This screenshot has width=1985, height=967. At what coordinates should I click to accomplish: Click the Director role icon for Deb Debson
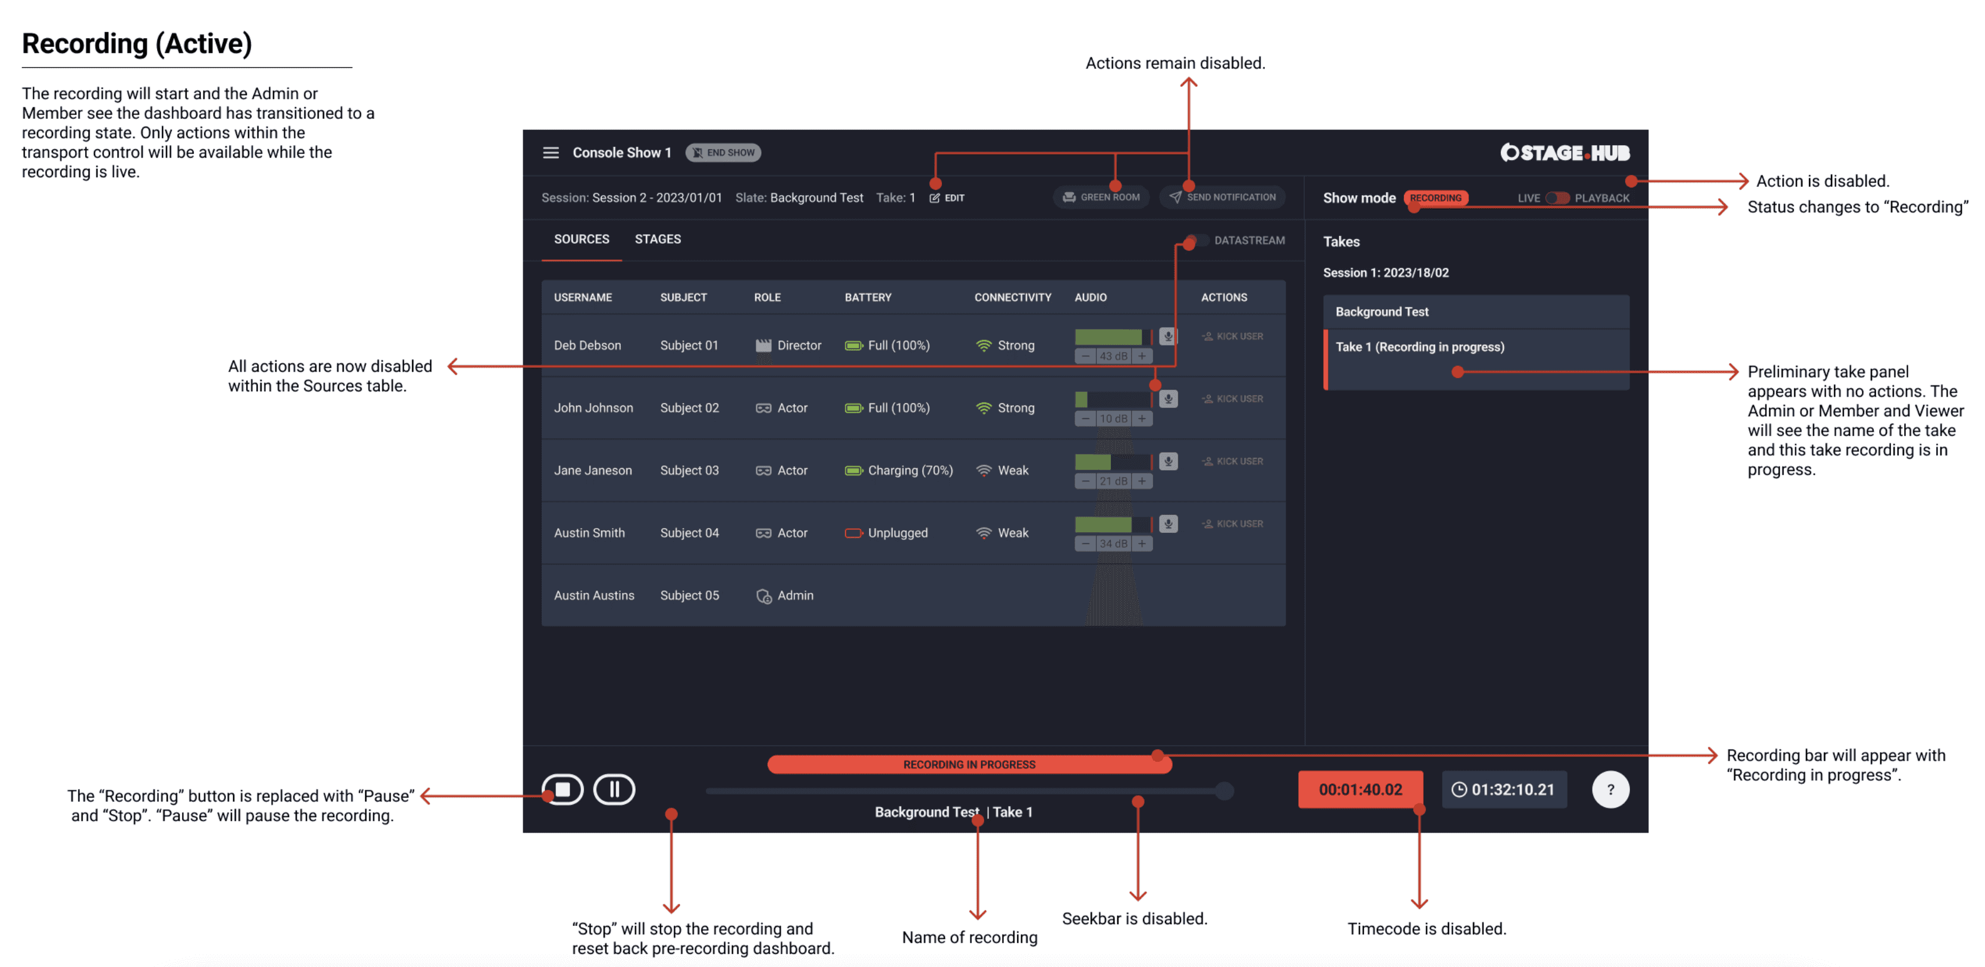[x=763, y=345]
